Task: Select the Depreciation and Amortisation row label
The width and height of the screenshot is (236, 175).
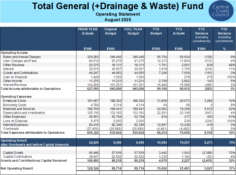Action: (24, 113)
